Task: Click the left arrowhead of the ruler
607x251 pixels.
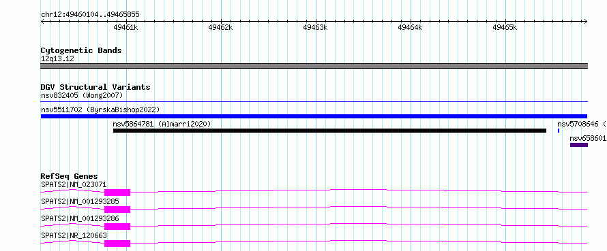Action: (x=42, y=22)
